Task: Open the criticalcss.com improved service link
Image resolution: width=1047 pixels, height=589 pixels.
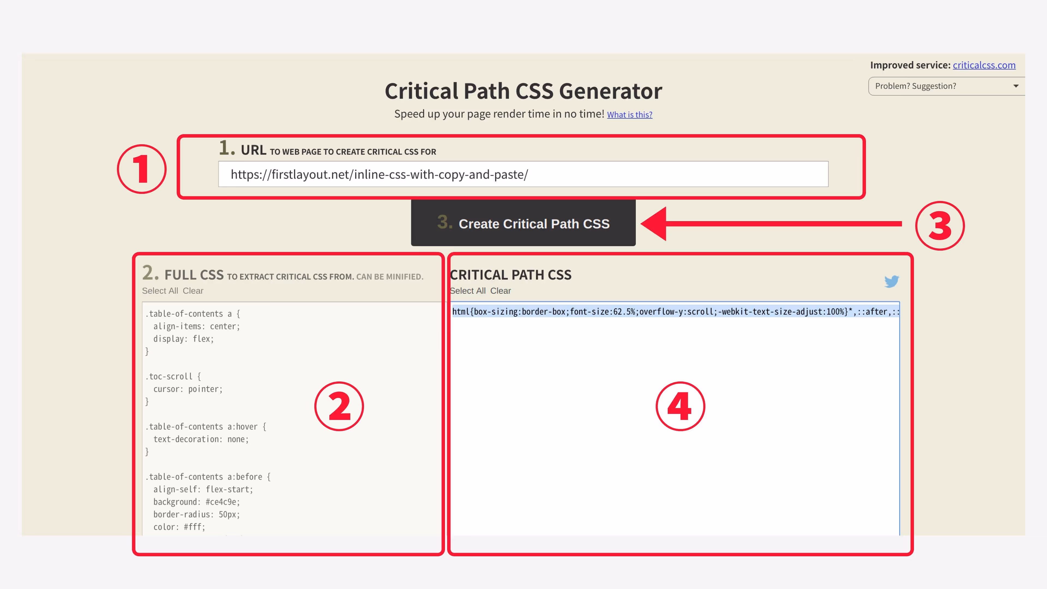Action: click(983, 65)
